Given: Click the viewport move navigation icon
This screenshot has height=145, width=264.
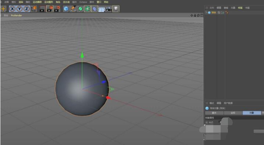Looking at the screenshot, I should click(192, 15).
